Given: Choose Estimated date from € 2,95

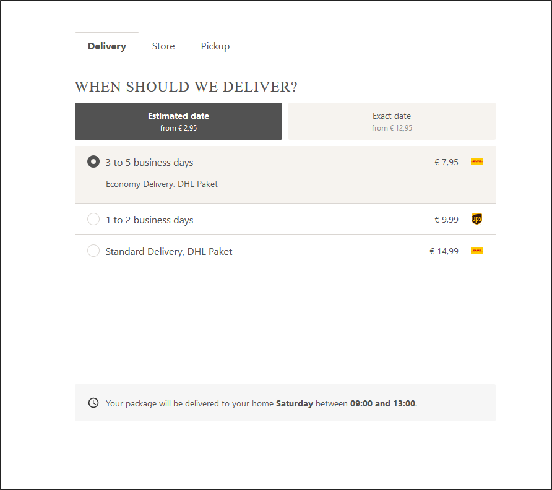Looking at the screenshot, I should tap(178, 121).
